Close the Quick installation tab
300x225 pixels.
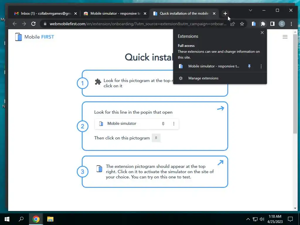pos(214,13)
